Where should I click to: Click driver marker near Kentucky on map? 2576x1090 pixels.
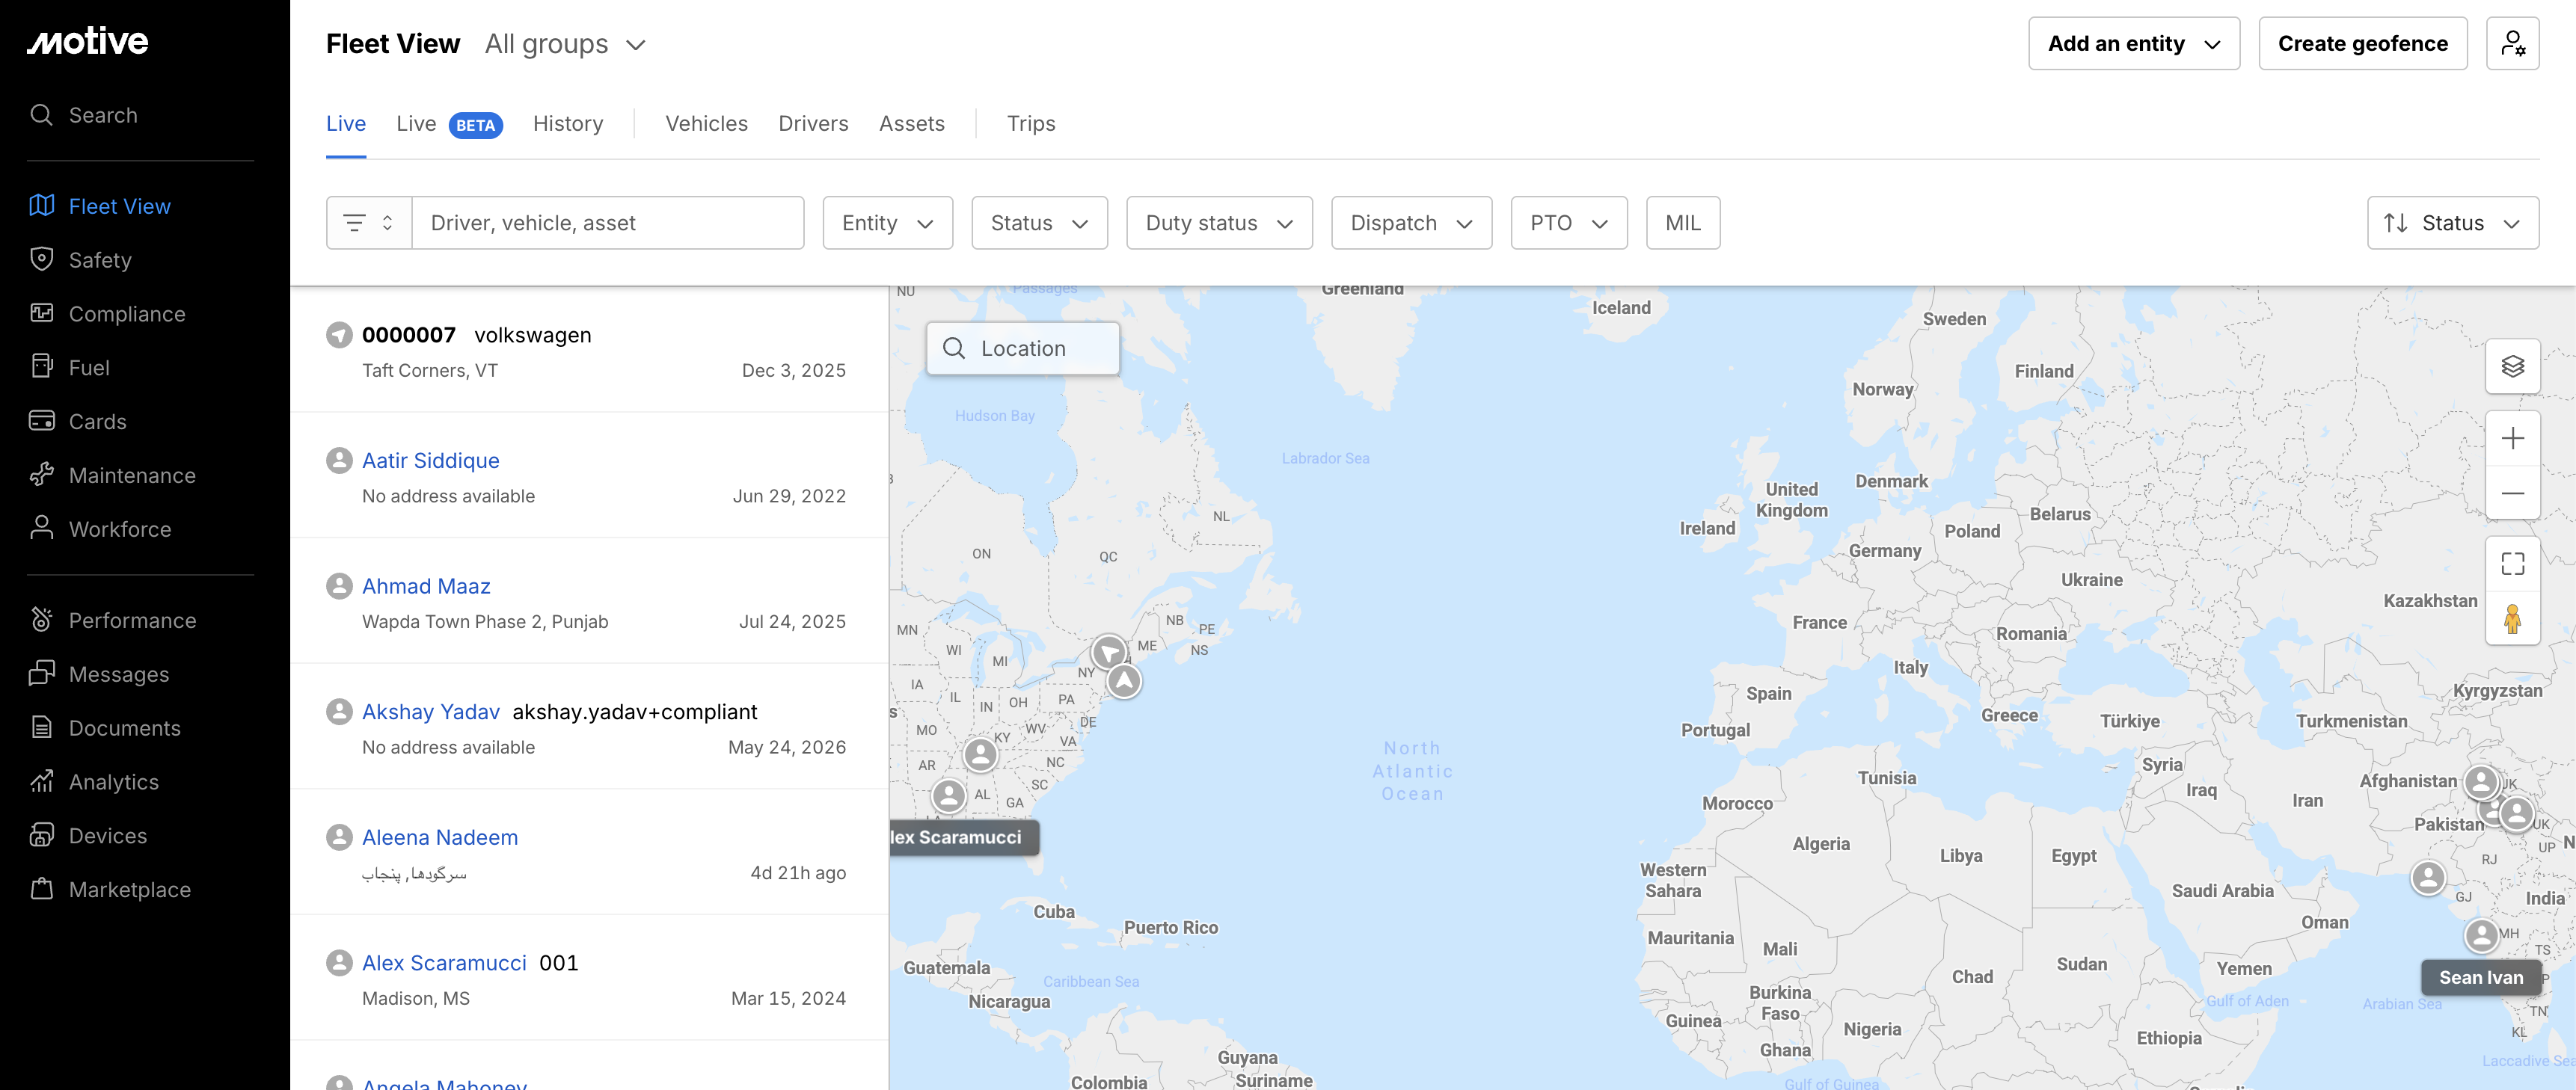(x=980, y=754)
